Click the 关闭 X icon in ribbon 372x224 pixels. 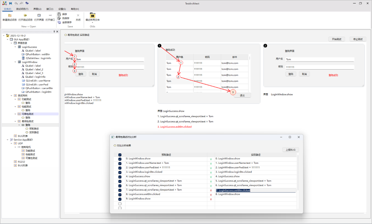(78, 16)
